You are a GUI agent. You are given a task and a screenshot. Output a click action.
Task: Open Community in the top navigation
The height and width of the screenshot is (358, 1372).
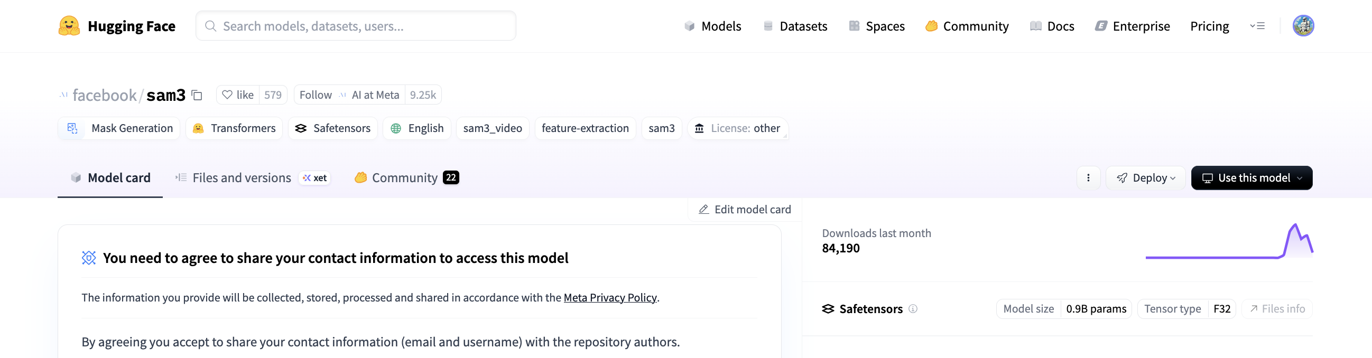[967, 26]
